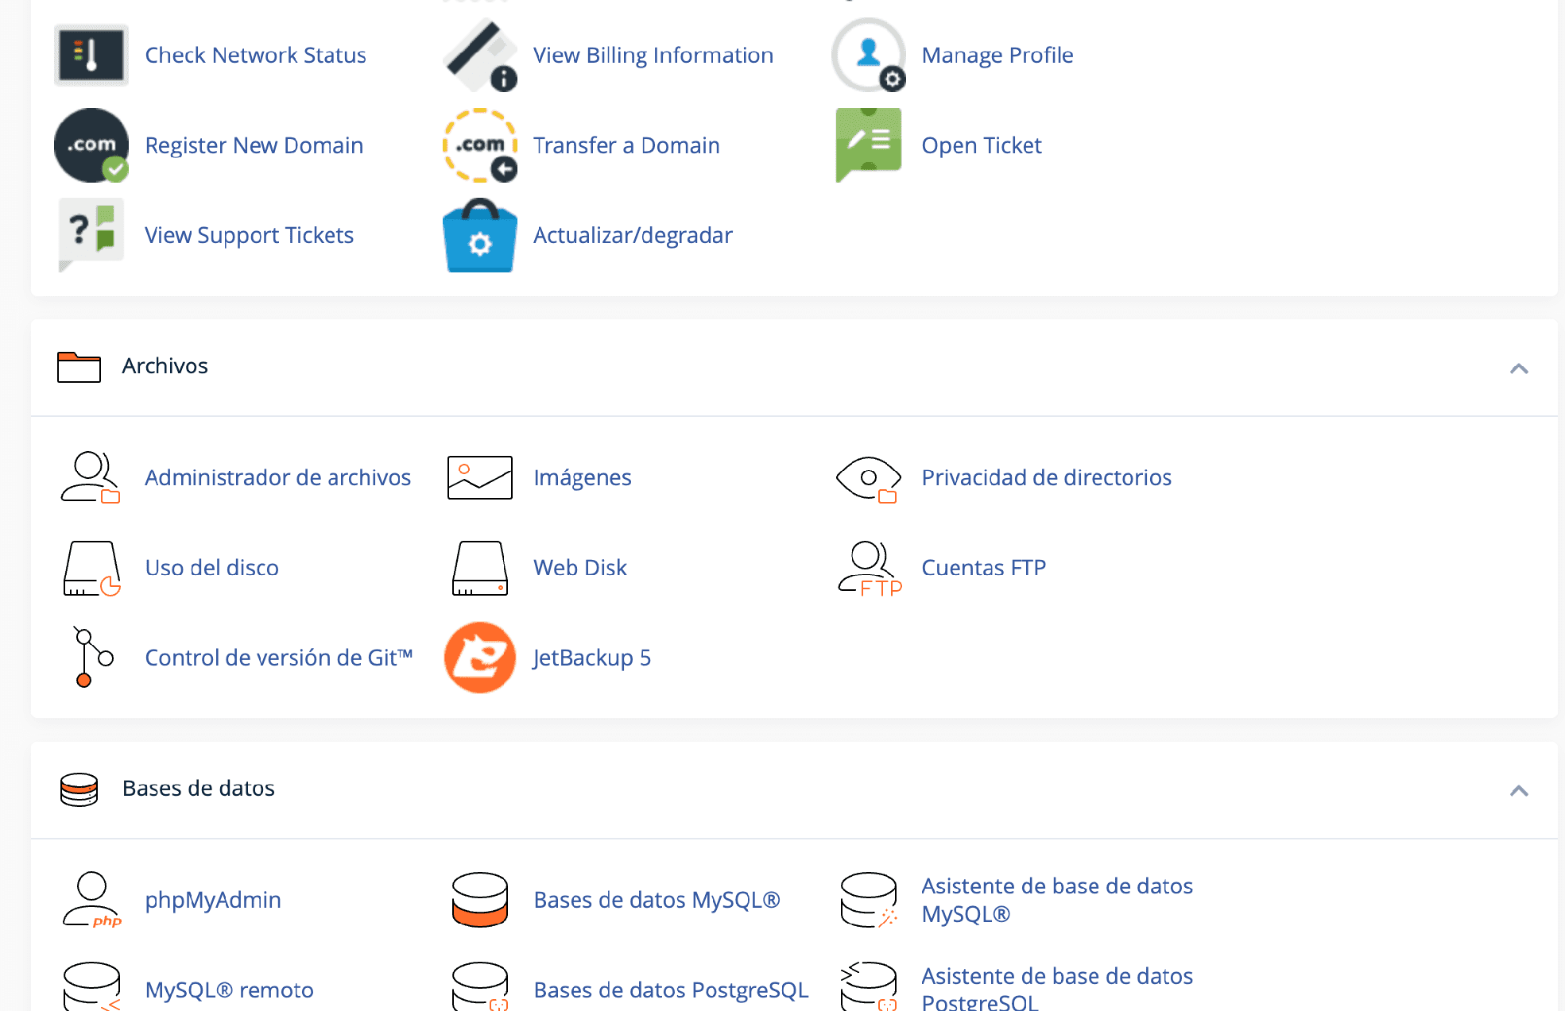
Task: Click the Imágenes picture icon
Action: (x=479, y=478)
